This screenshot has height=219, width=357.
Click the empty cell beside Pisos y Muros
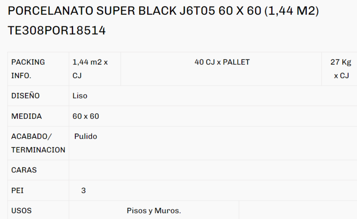(x=298, y=210)
